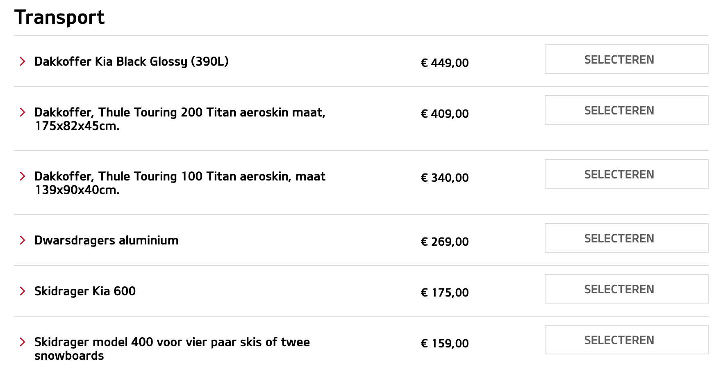The width and height of the screenshot is (714, 379).
Task: Click the Transport section heading
Action: tap(59, 17)
